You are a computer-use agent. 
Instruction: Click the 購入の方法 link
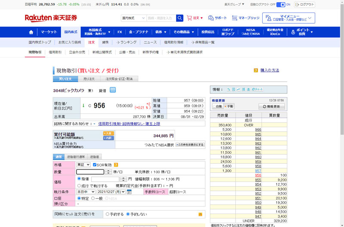point(270,70)
